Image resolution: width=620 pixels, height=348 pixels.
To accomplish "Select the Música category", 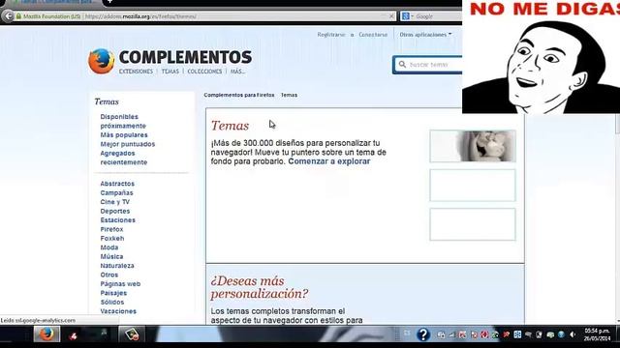I will pyautogui.click(x=111, y=256).
